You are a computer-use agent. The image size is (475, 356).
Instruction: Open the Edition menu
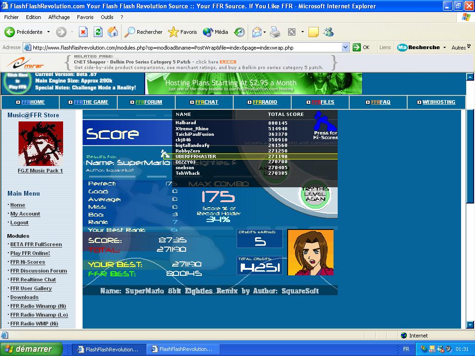pyautogui.click(x=33, y=17)
